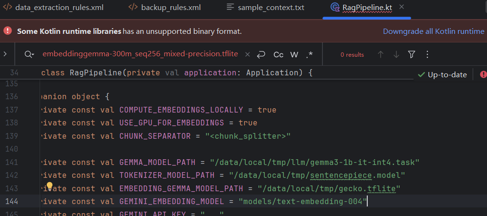Click the XML file icon of backup_rules.xml

(x=133, y=7)
